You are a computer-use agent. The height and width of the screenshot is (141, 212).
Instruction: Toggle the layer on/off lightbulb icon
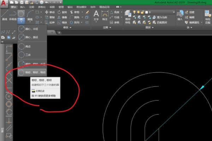pos(134,12)
